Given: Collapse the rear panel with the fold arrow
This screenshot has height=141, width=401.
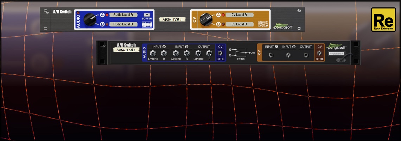Looking at the screenshot, I should tap(103, 46).
